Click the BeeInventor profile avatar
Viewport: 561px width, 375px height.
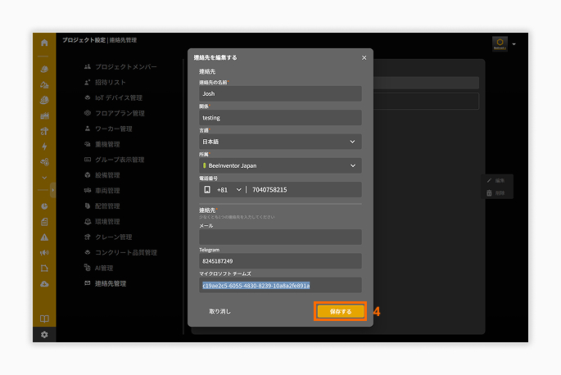500,43
